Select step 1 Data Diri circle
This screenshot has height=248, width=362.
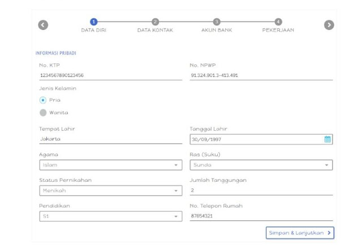(x=94, y=22)
